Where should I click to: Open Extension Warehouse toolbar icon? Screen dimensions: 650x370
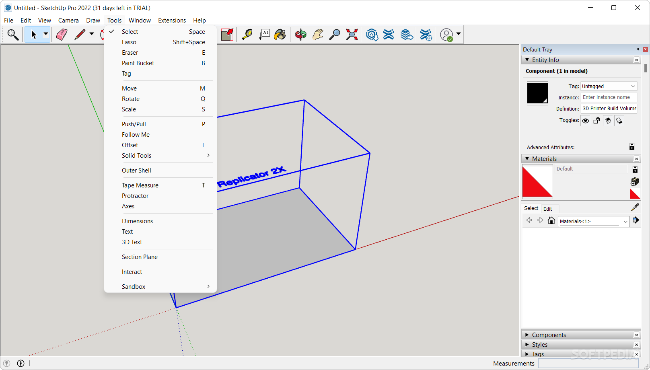click(389, 35)
